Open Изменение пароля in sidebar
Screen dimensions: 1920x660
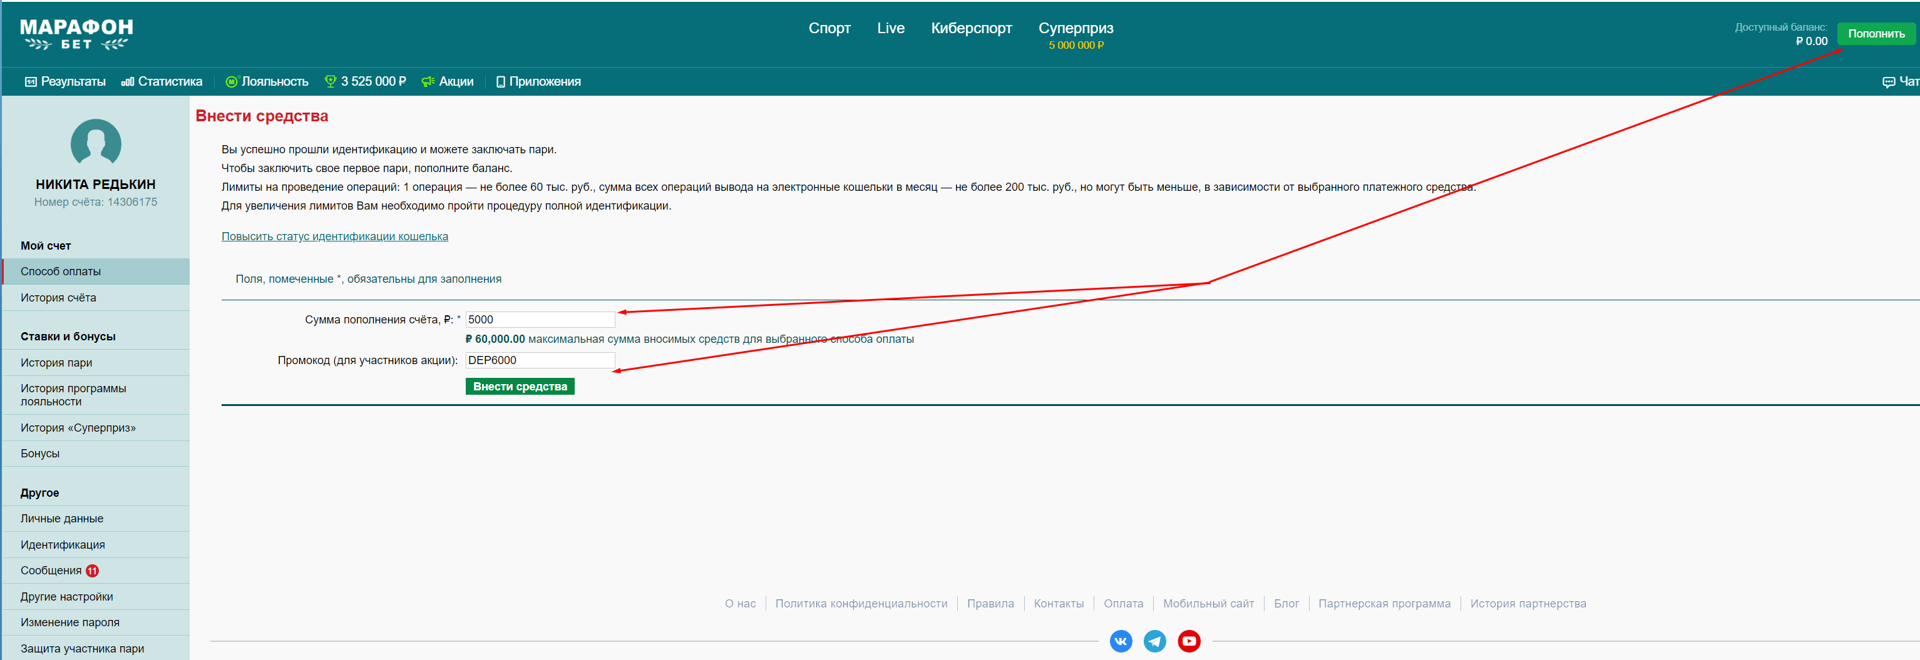coord(95,622)
